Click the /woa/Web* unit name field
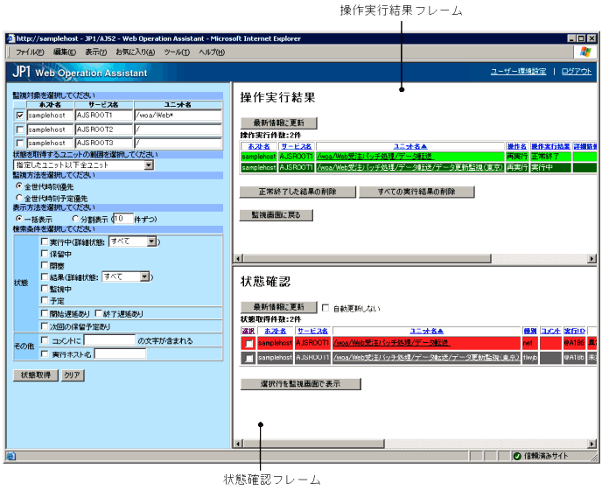This screenshot has height=490, width=602. (x=178, y=115)
